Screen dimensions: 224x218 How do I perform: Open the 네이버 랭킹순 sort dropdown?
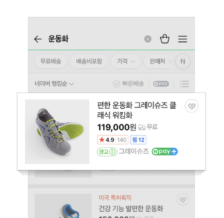click(54, 84)
